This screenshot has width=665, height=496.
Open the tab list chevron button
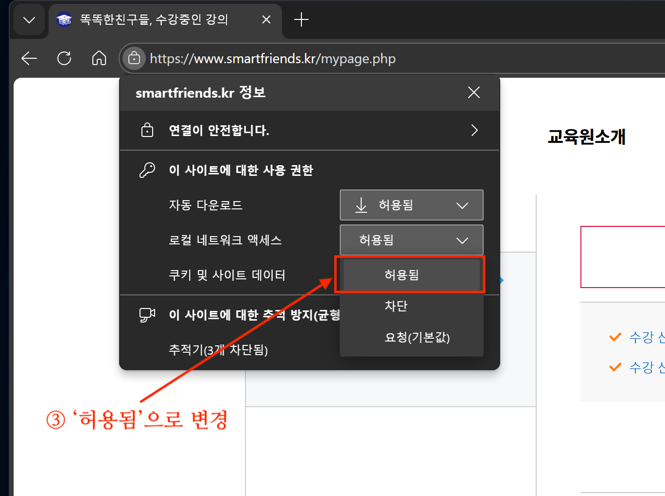(x=29, y=20)
